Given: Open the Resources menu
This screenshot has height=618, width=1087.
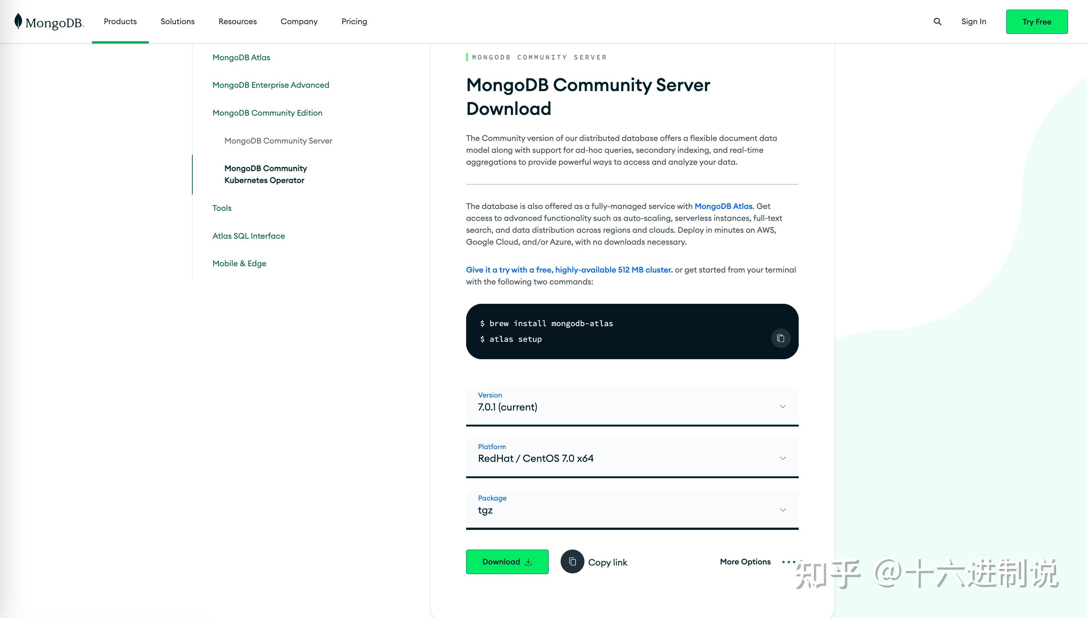Looking at the screenshot, I should (238, 21).
